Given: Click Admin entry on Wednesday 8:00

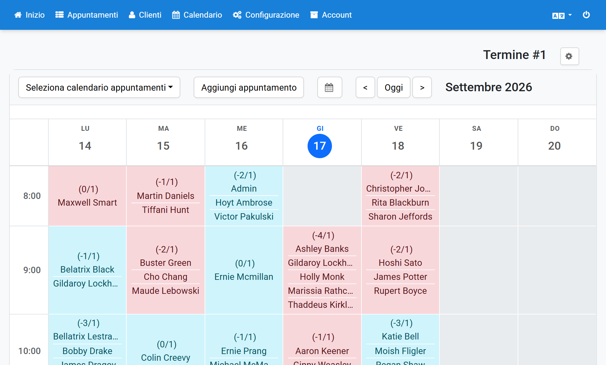Looking at the screenshot, I should click(244, 189).
